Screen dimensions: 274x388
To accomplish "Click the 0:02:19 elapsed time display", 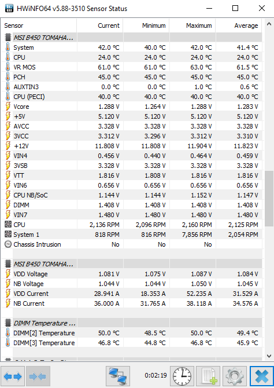I will [x=155, y=375].
